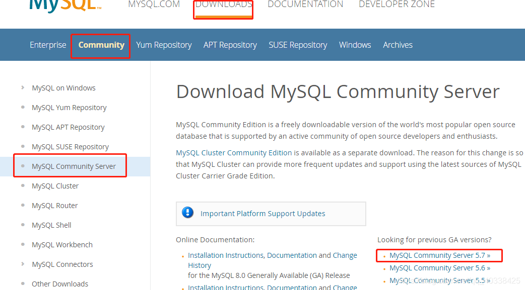This screenshot has width=525, height=290.
Task: Go to Yum Repository in the blue bar
Action: 164,45
